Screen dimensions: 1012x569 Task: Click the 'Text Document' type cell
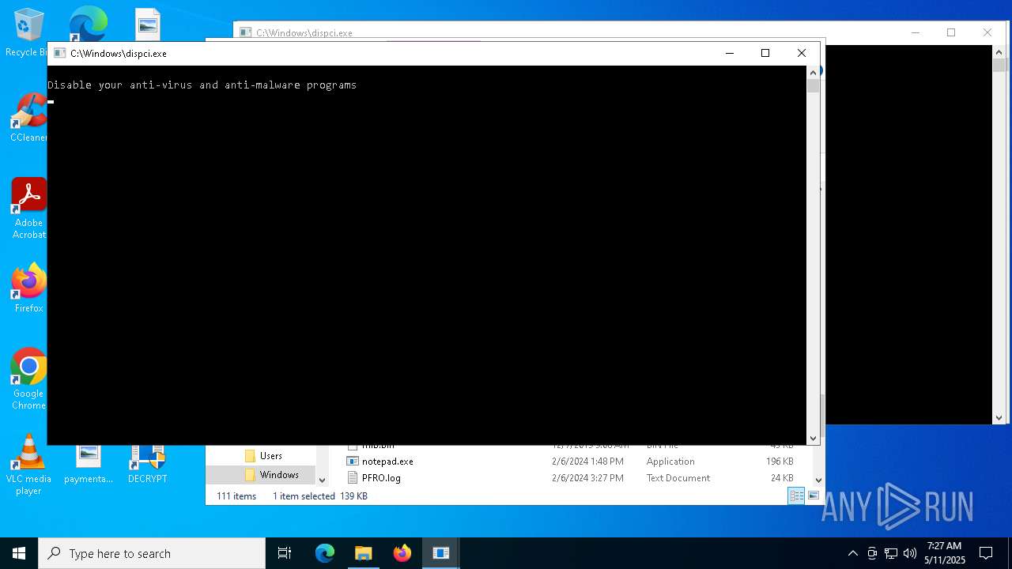point(678,478)
